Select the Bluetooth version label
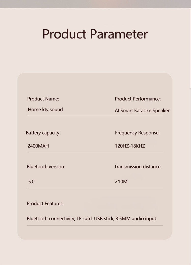Viewport: 191px width, 265px height. (x=46, y=167)
